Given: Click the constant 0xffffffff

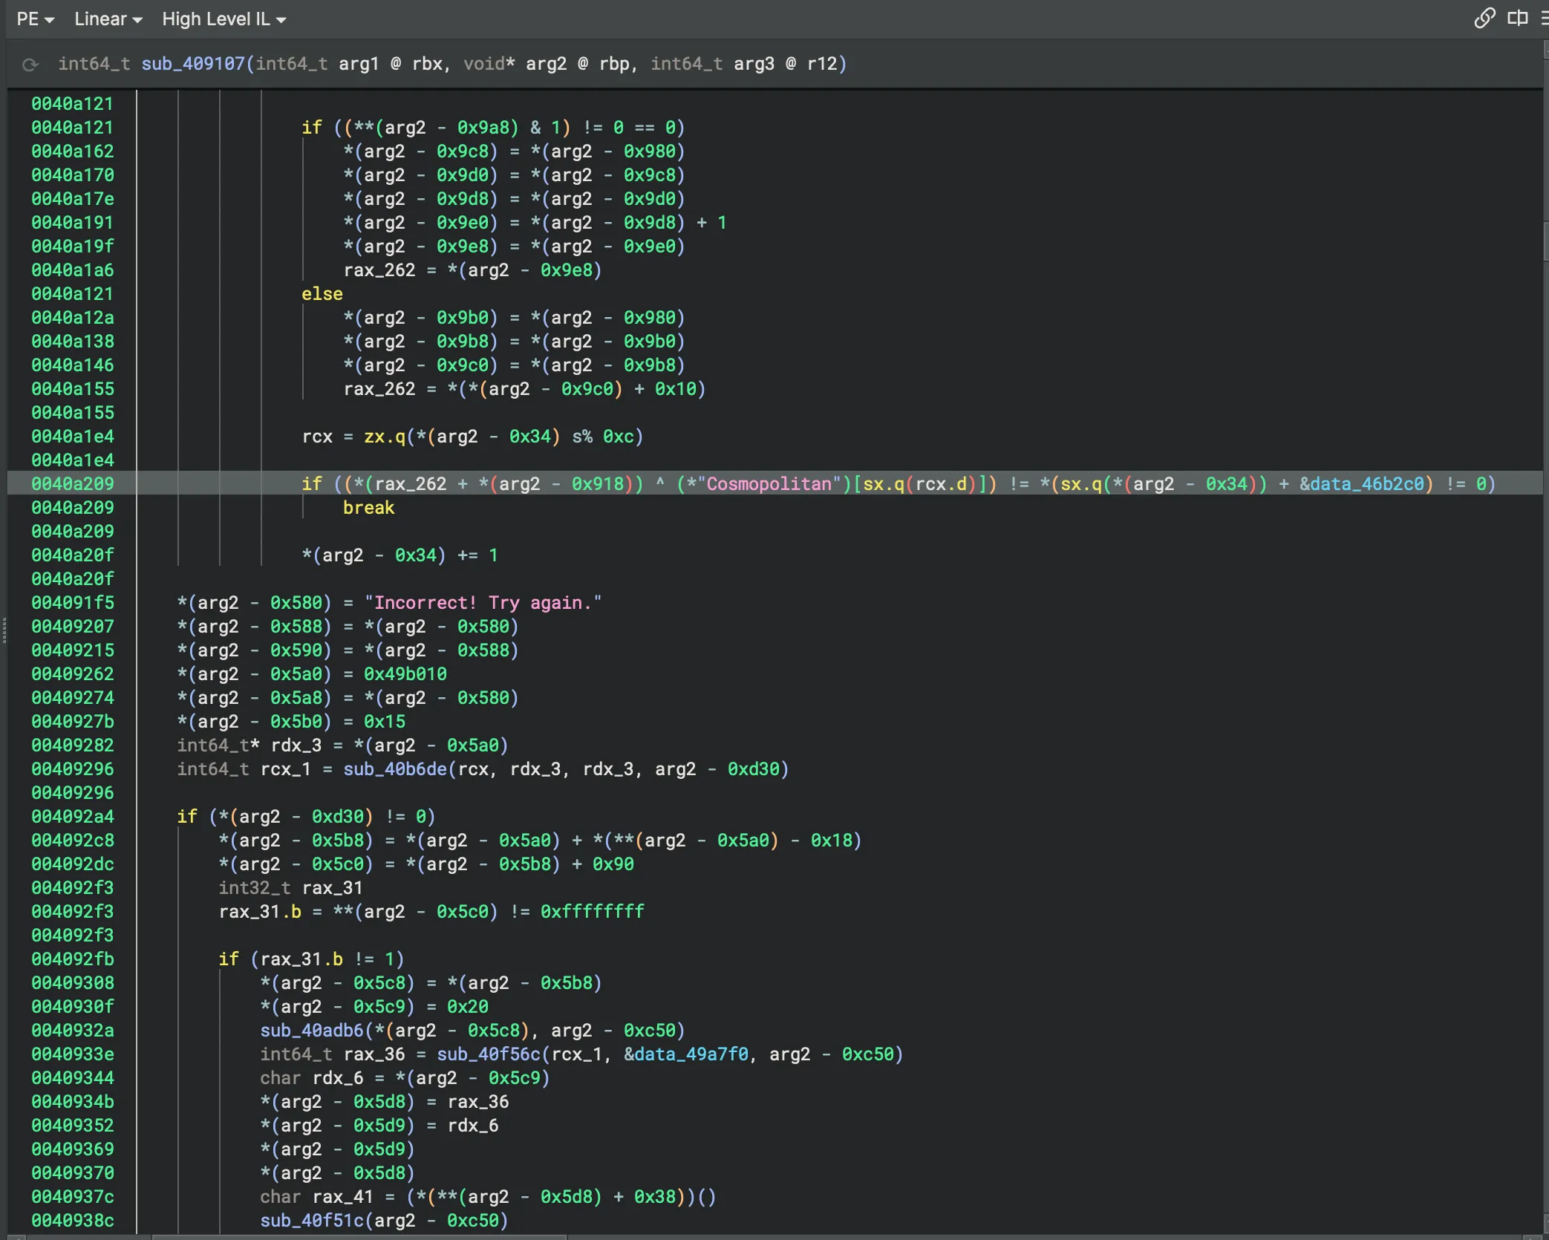Looking at the screenshot, I should [x=593, y=912].
